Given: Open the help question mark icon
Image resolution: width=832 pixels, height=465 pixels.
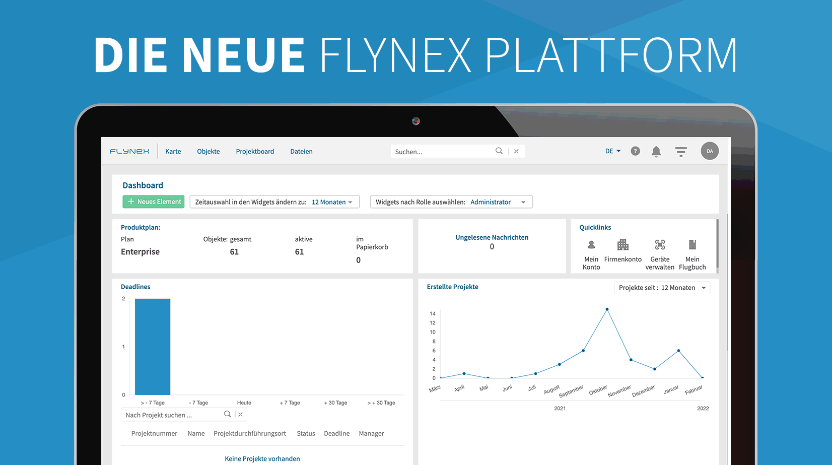Looking at the screenshot, I should [635, 151].
